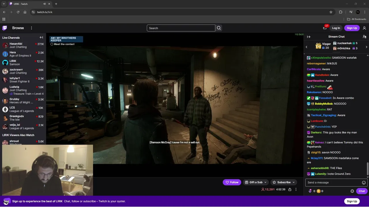Click nuclearkek in the gift leaderboard
The image size is (369, 207).
[x=344, y=43]
